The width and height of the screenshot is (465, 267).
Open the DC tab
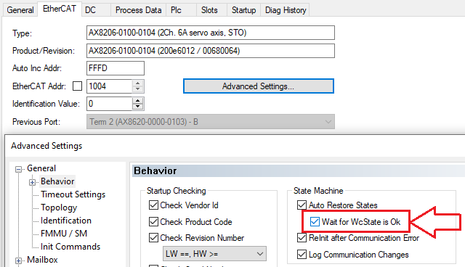tap(96, 10)
